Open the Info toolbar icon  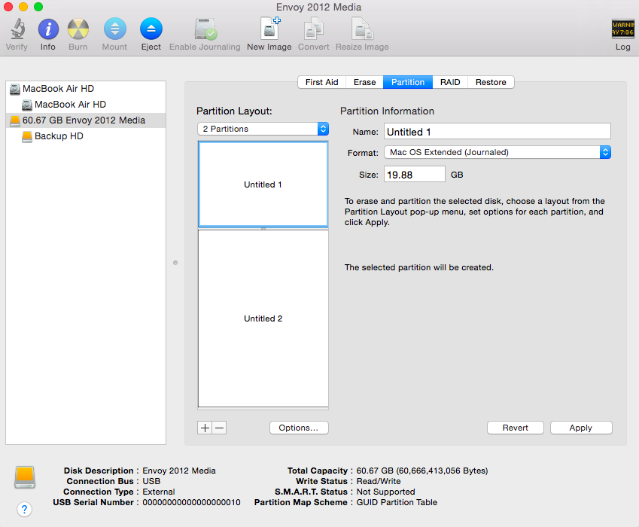[x=48, y=29]
